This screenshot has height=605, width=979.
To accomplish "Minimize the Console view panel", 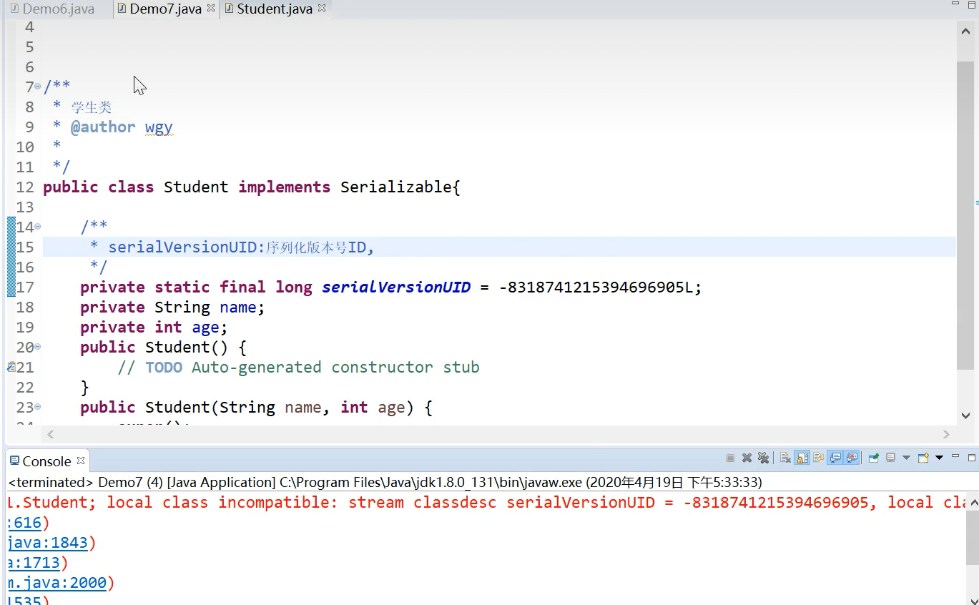I will pos(955,456).
